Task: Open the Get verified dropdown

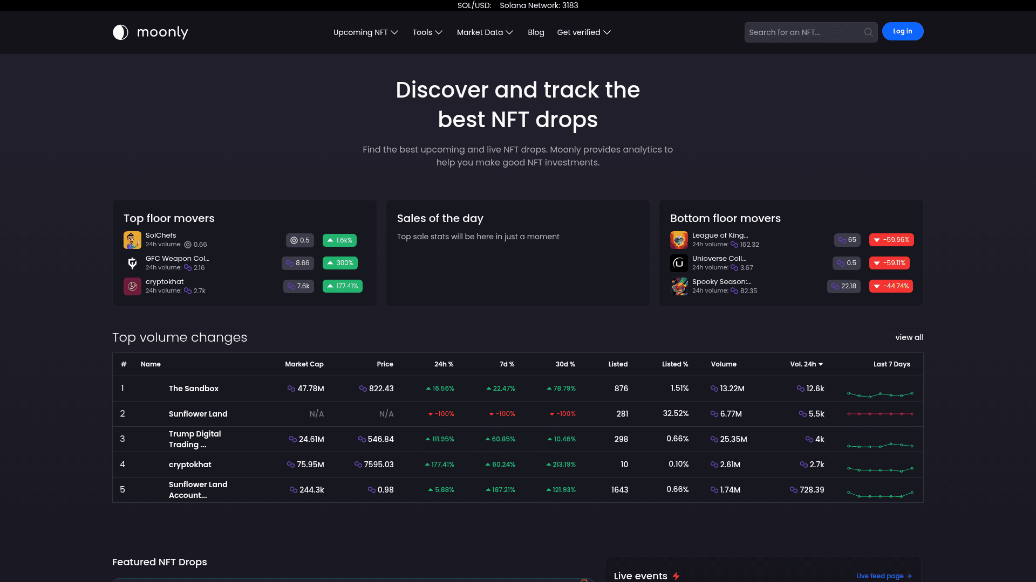Action: click(x=583, y=32)
